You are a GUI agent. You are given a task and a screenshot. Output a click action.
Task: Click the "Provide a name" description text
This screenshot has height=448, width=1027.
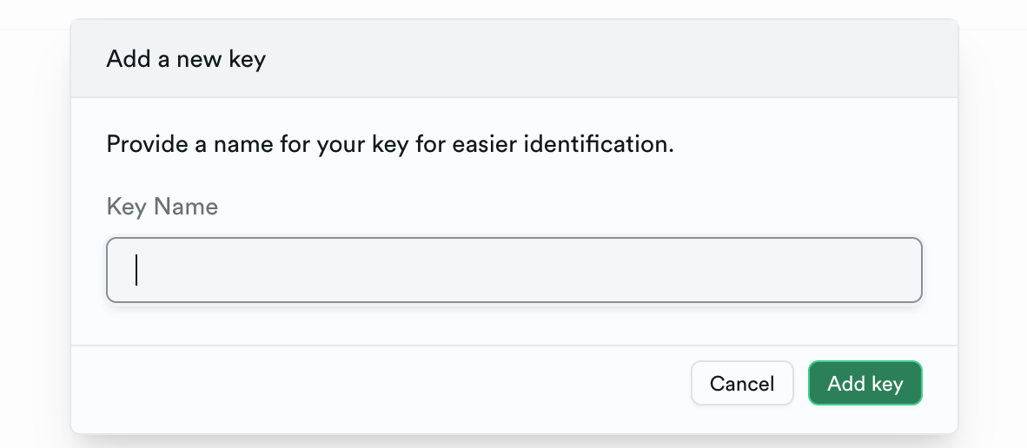[x=389, y=143]
